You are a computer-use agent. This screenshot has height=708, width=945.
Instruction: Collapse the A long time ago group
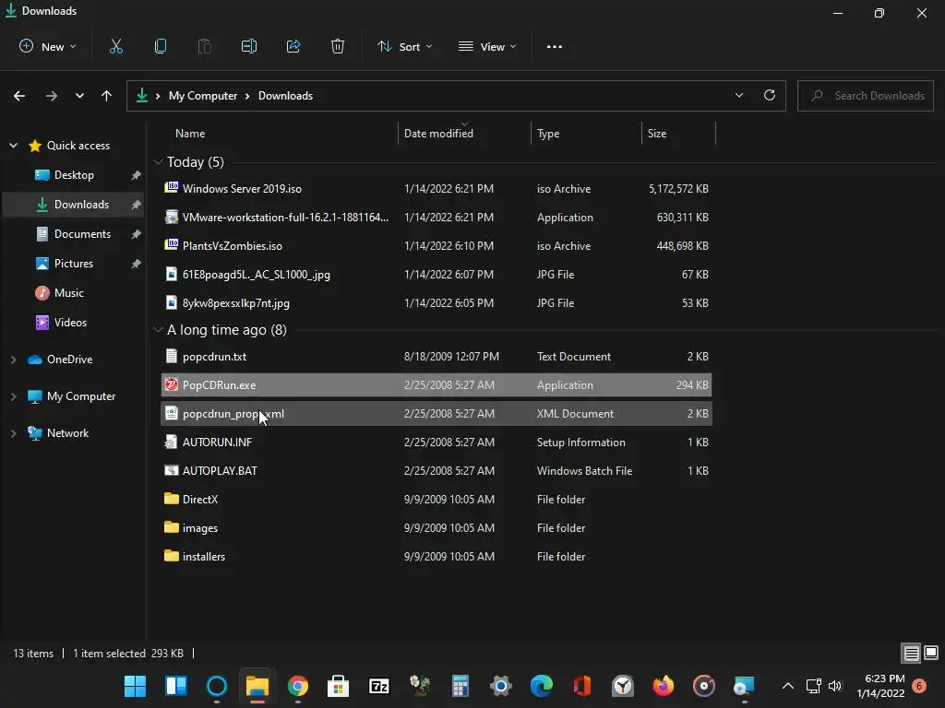click(x=158, y=330)
